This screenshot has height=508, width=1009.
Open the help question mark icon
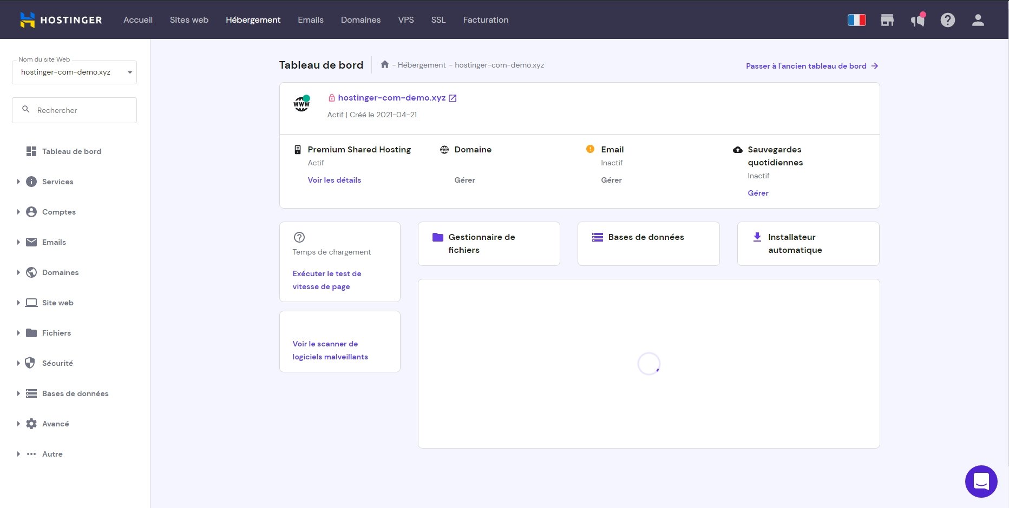click(947, 20)
